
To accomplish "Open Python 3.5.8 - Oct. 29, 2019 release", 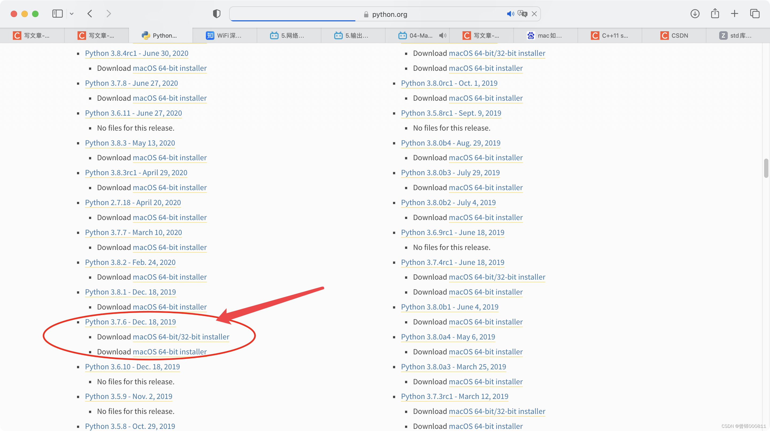I will (130, 426).
